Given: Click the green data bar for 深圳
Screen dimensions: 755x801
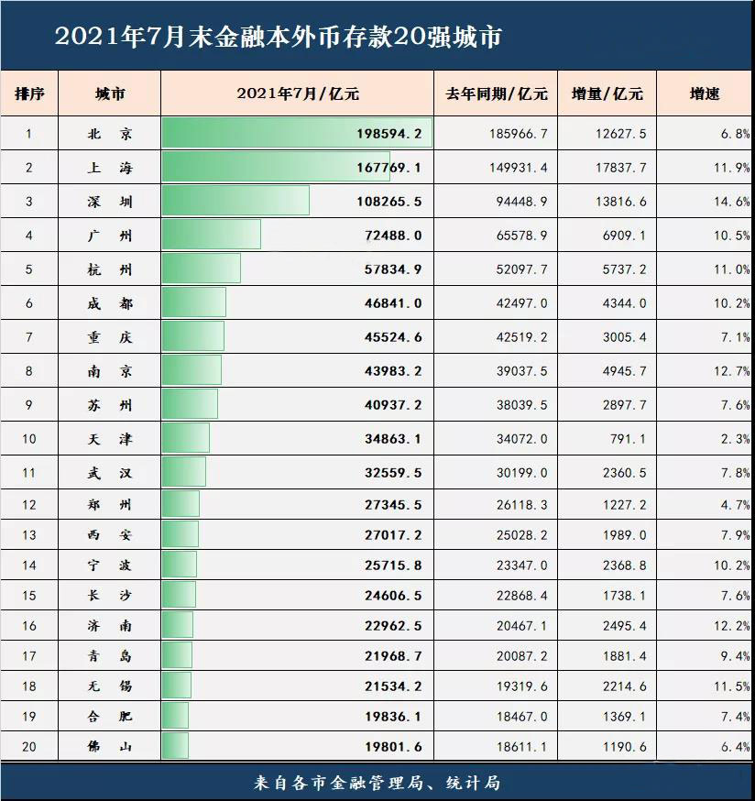Looking at the screenshot, I should (x=235, y=200).
